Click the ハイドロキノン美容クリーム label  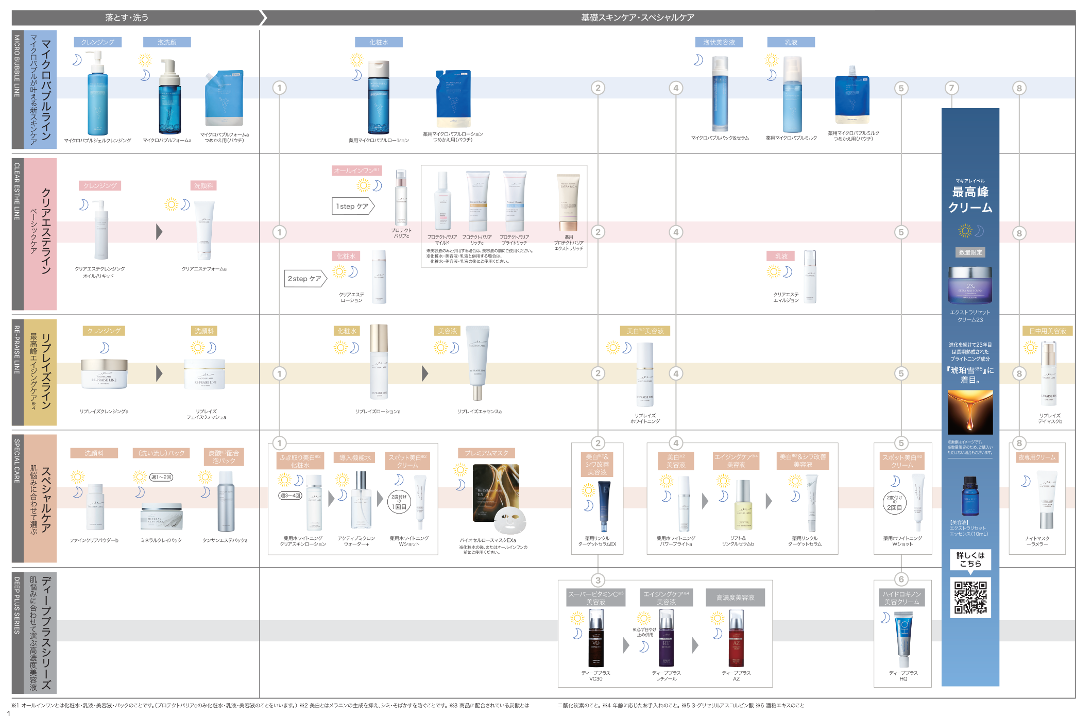[x=901, y=598]
